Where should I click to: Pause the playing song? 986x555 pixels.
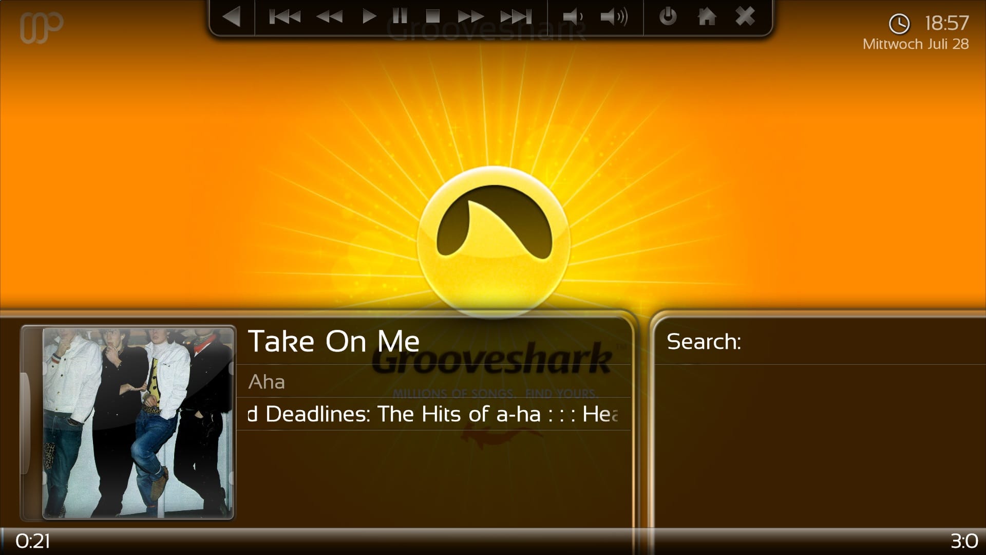tap(400, 16)
